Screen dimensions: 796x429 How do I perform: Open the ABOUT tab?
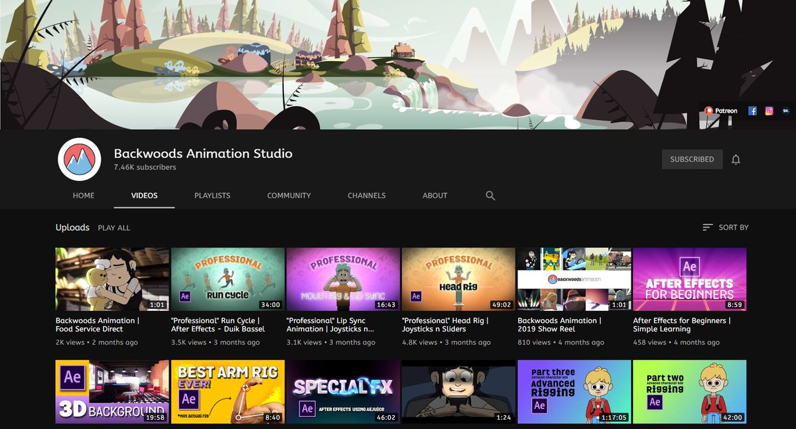pyautogui.click(x=435, y=196)
